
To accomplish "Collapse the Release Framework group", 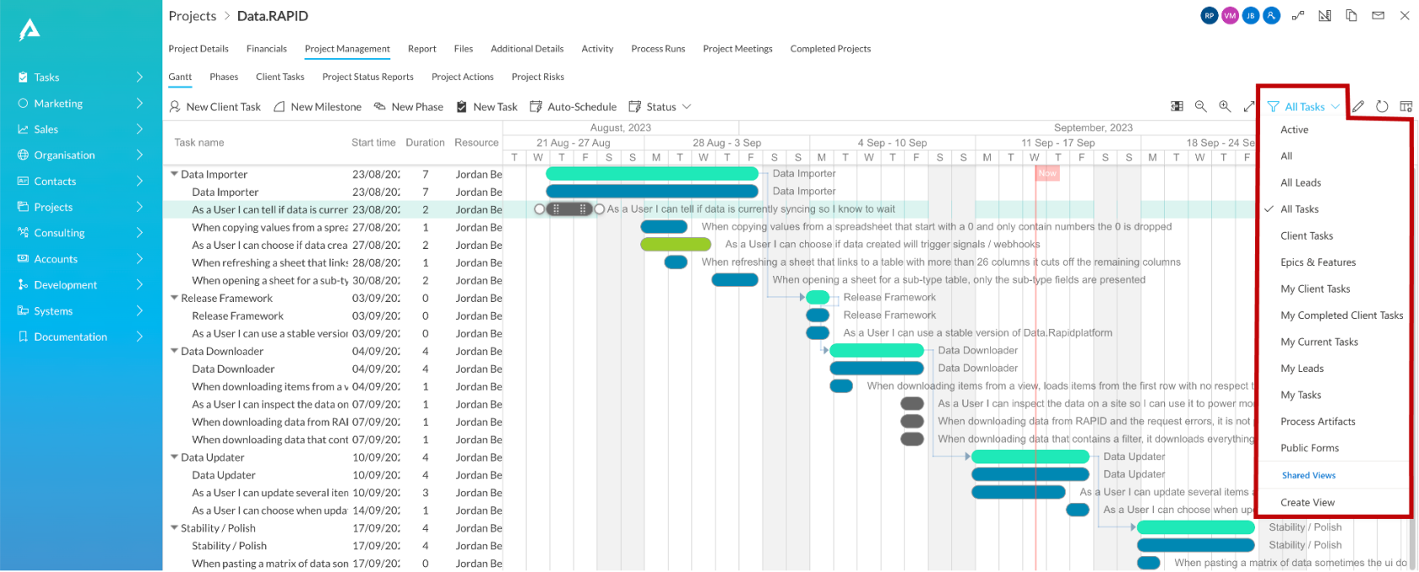I will pos(174,299).
